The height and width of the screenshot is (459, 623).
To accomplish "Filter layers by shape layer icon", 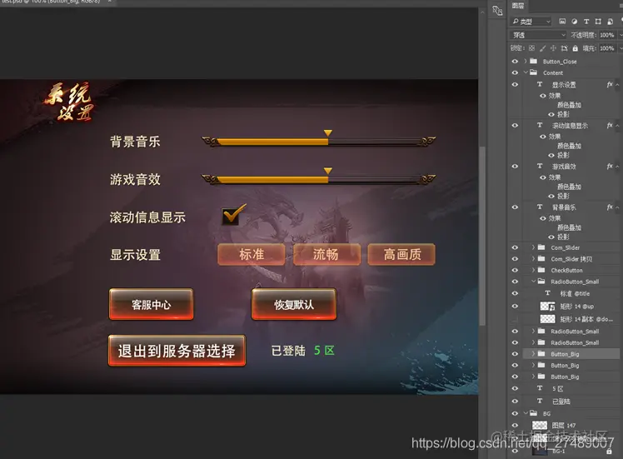I will (x=598, y=22).
